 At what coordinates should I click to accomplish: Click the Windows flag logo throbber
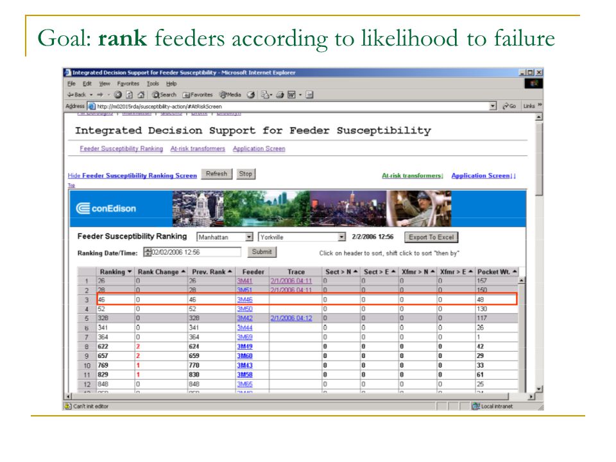(533, 83)
